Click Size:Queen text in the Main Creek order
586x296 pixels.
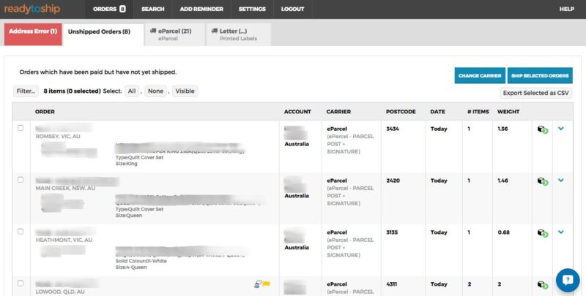129,216
